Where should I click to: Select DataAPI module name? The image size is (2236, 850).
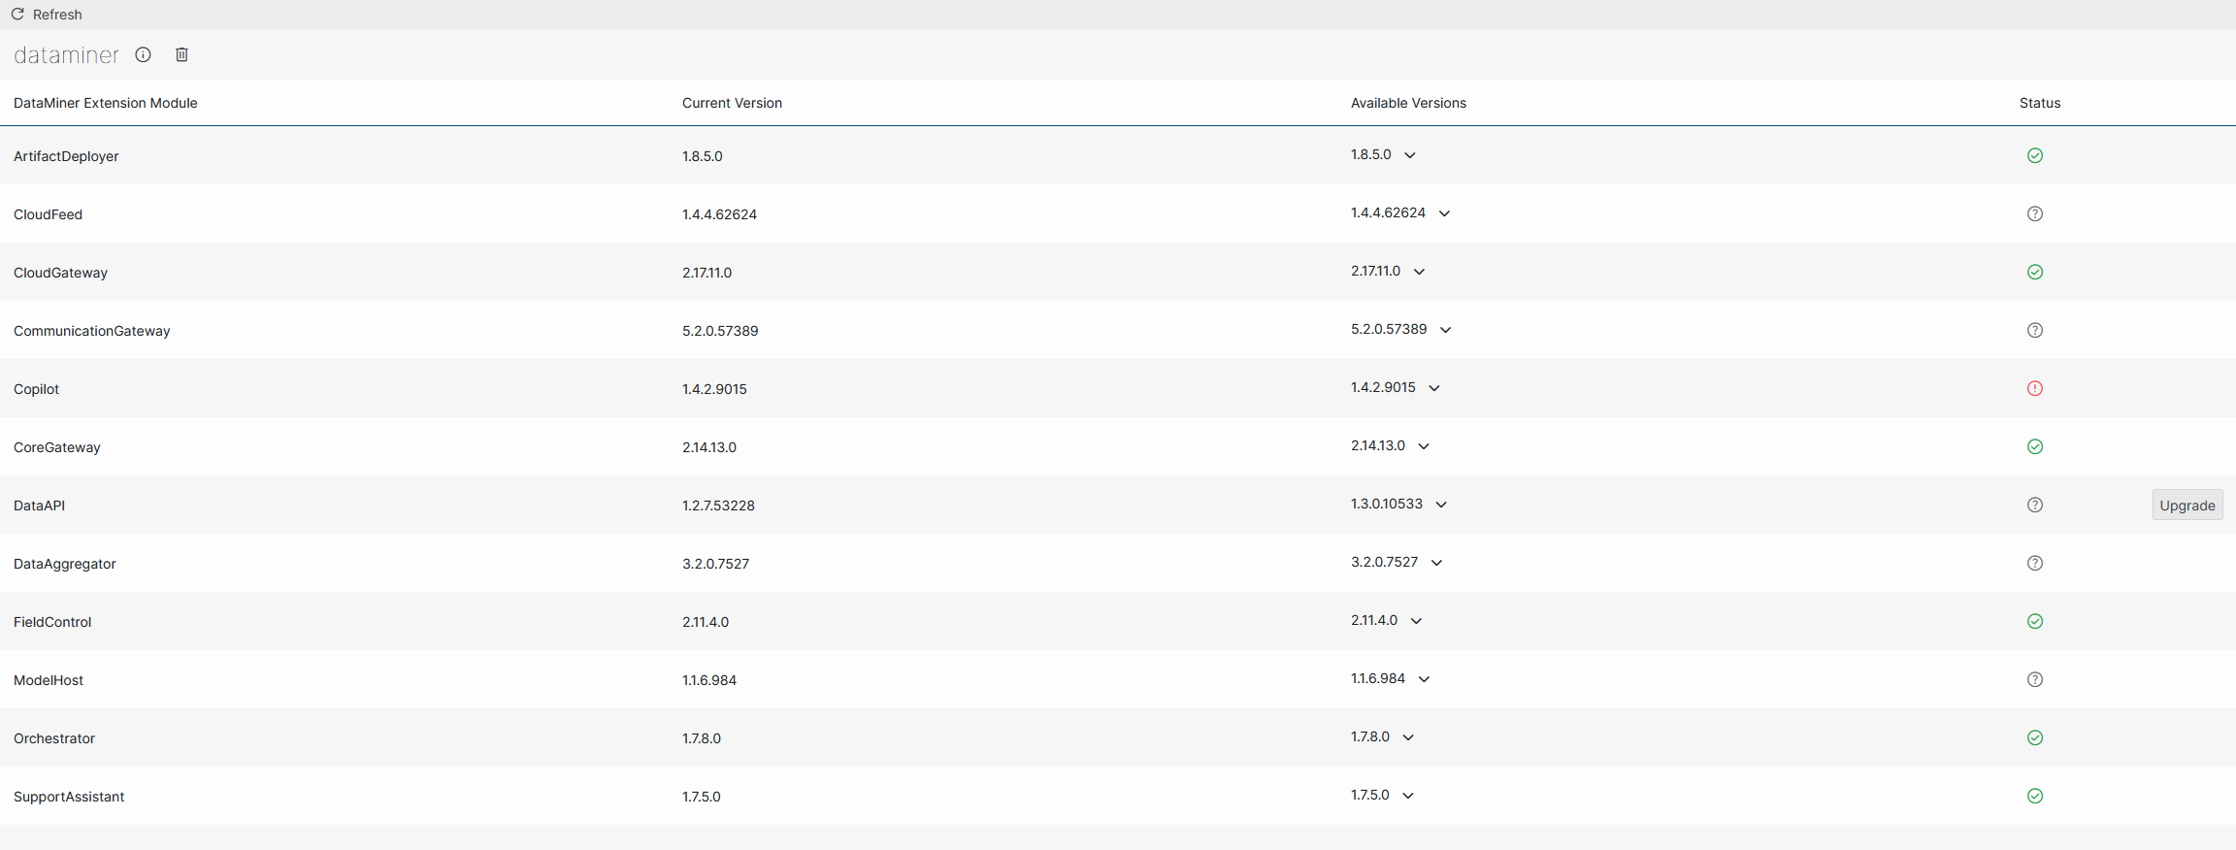[x=39, y=506]
